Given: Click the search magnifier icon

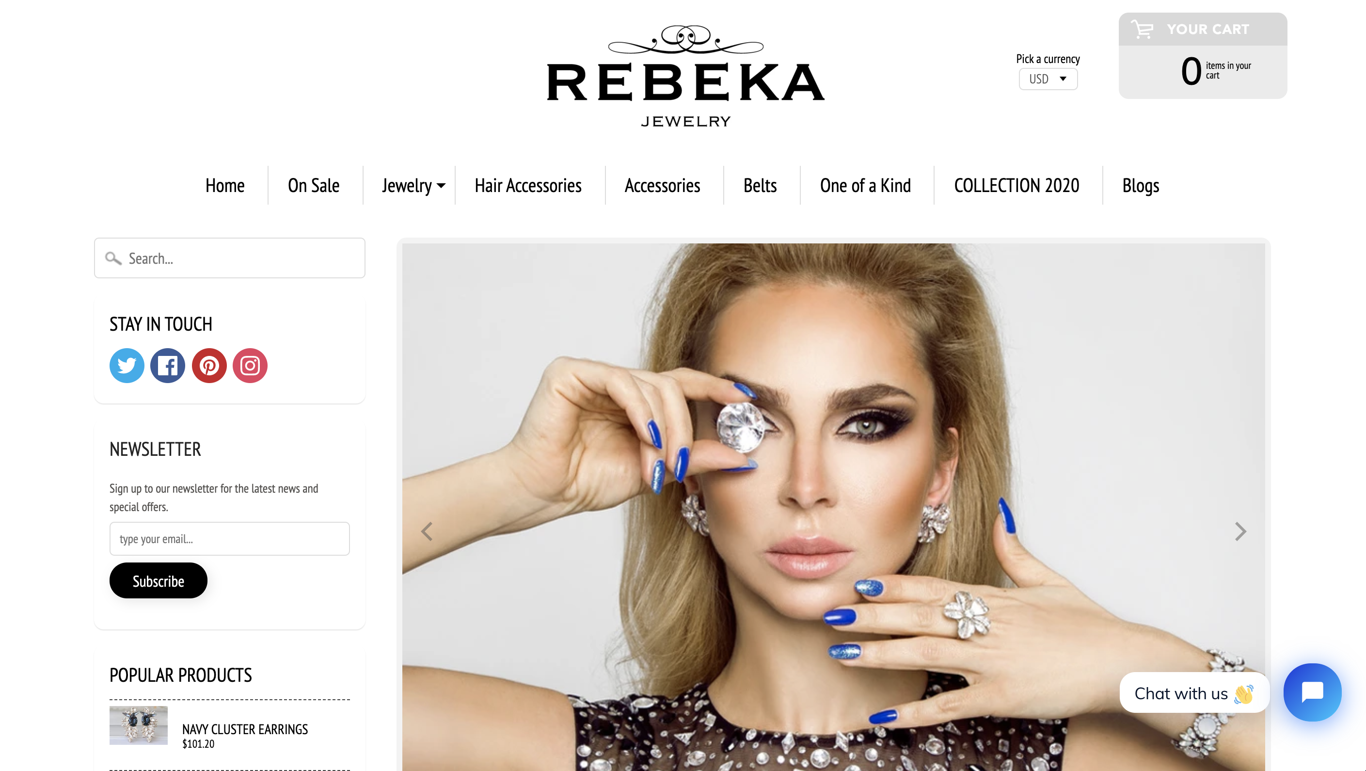Looking at the screenshot, I should click(x=113, y=258).
